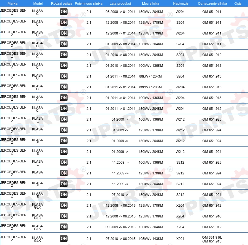Click W204 body cell in 08.2008 row

(x=180, y=12)
